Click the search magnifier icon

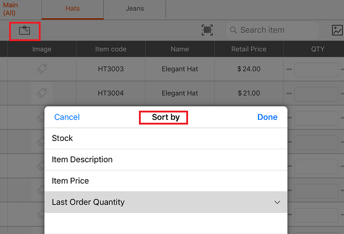pyautogui.click(x=234, y=30)
